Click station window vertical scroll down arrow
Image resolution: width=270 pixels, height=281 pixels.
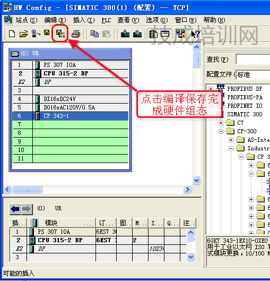click(196, 180)
